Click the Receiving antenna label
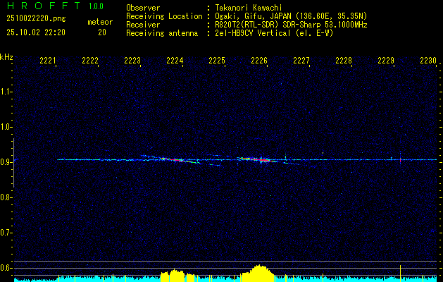Screen dimensions: 443x282 pyautogui.click(x=162, y=33)
